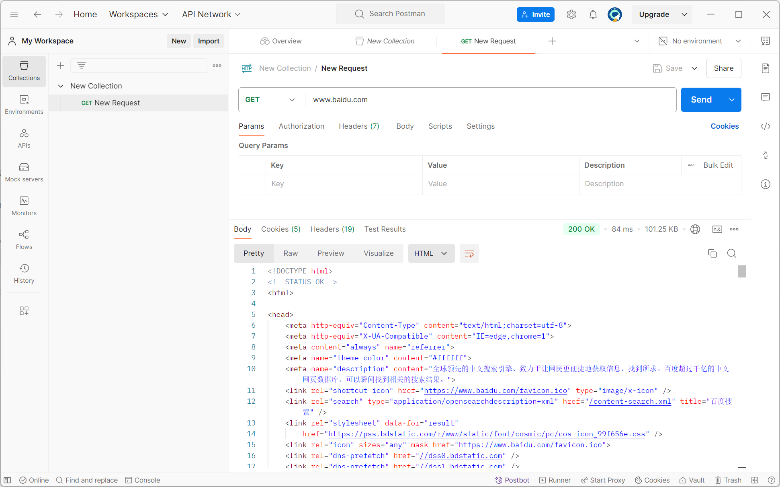Toggle the sidebar icon in status bar

pos(8,480)
